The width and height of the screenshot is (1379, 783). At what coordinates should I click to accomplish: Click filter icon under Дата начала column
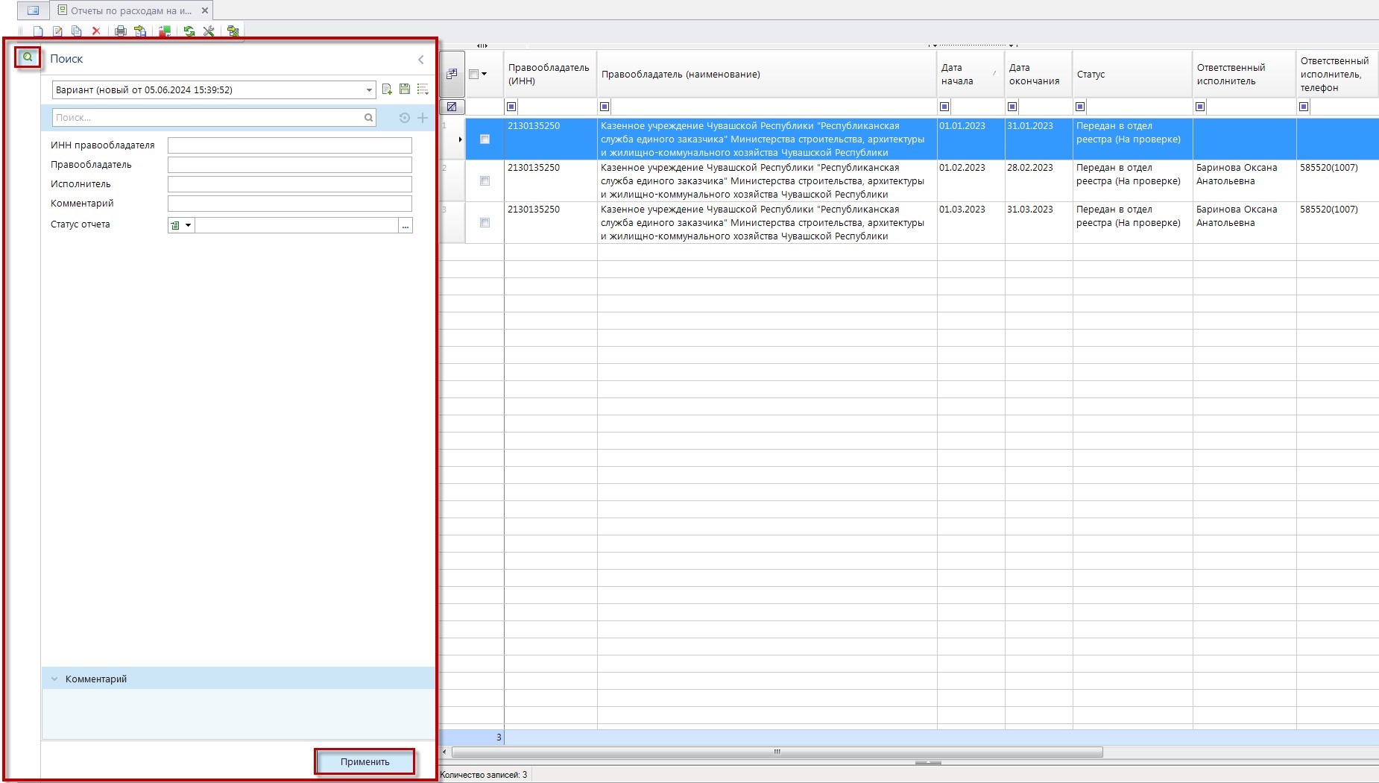(944, 107)
